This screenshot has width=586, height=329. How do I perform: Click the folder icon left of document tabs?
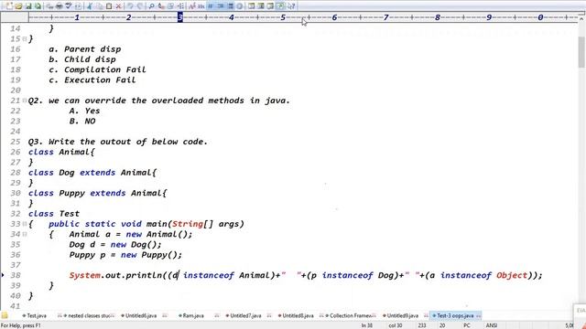[5, 315]
